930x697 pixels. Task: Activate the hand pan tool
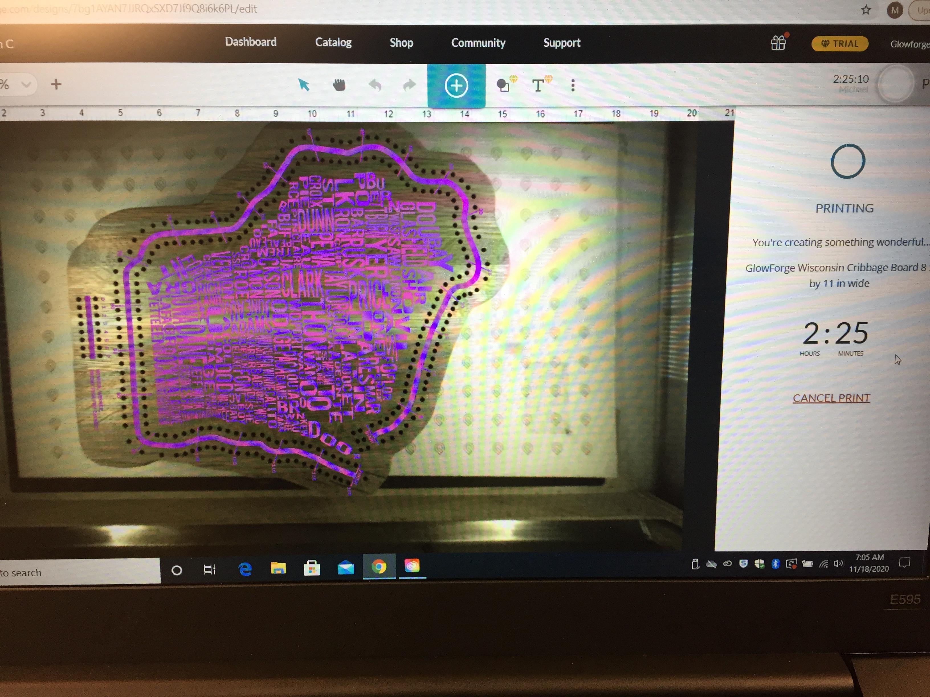click(x=339, y=85)
